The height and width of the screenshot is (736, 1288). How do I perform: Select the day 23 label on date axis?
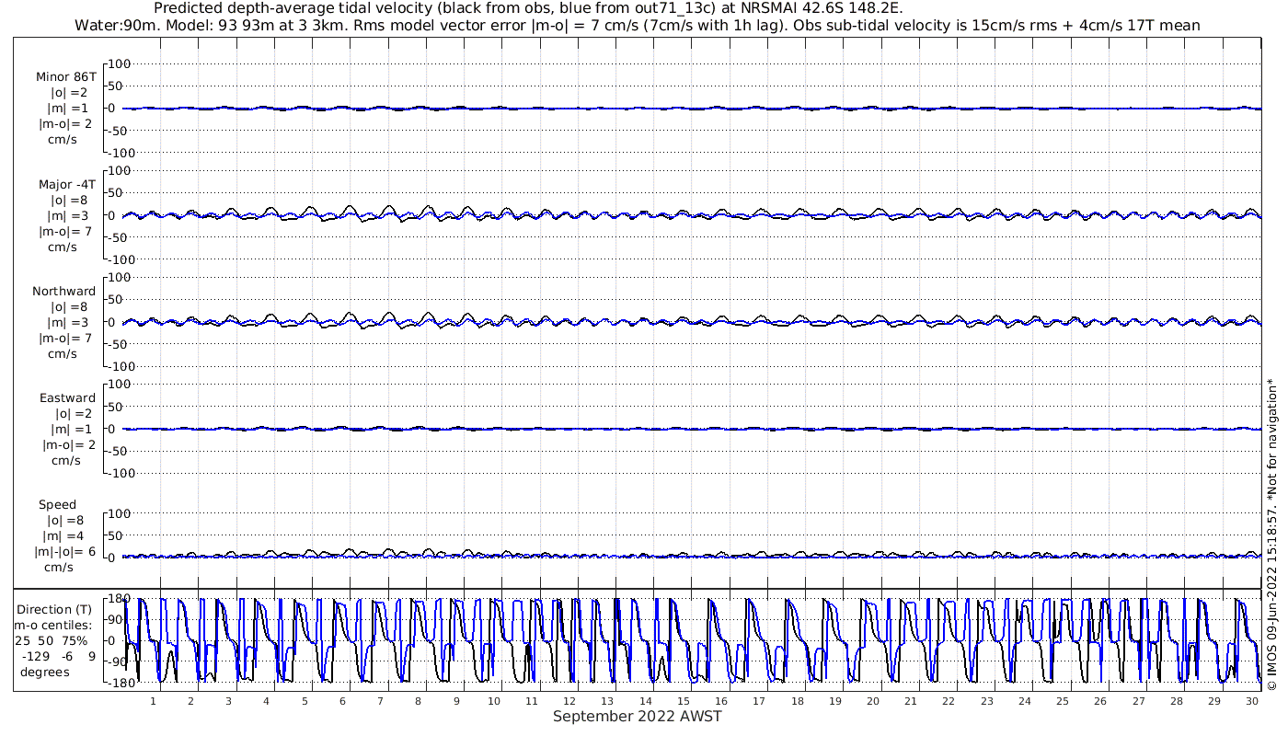(986, 701)
